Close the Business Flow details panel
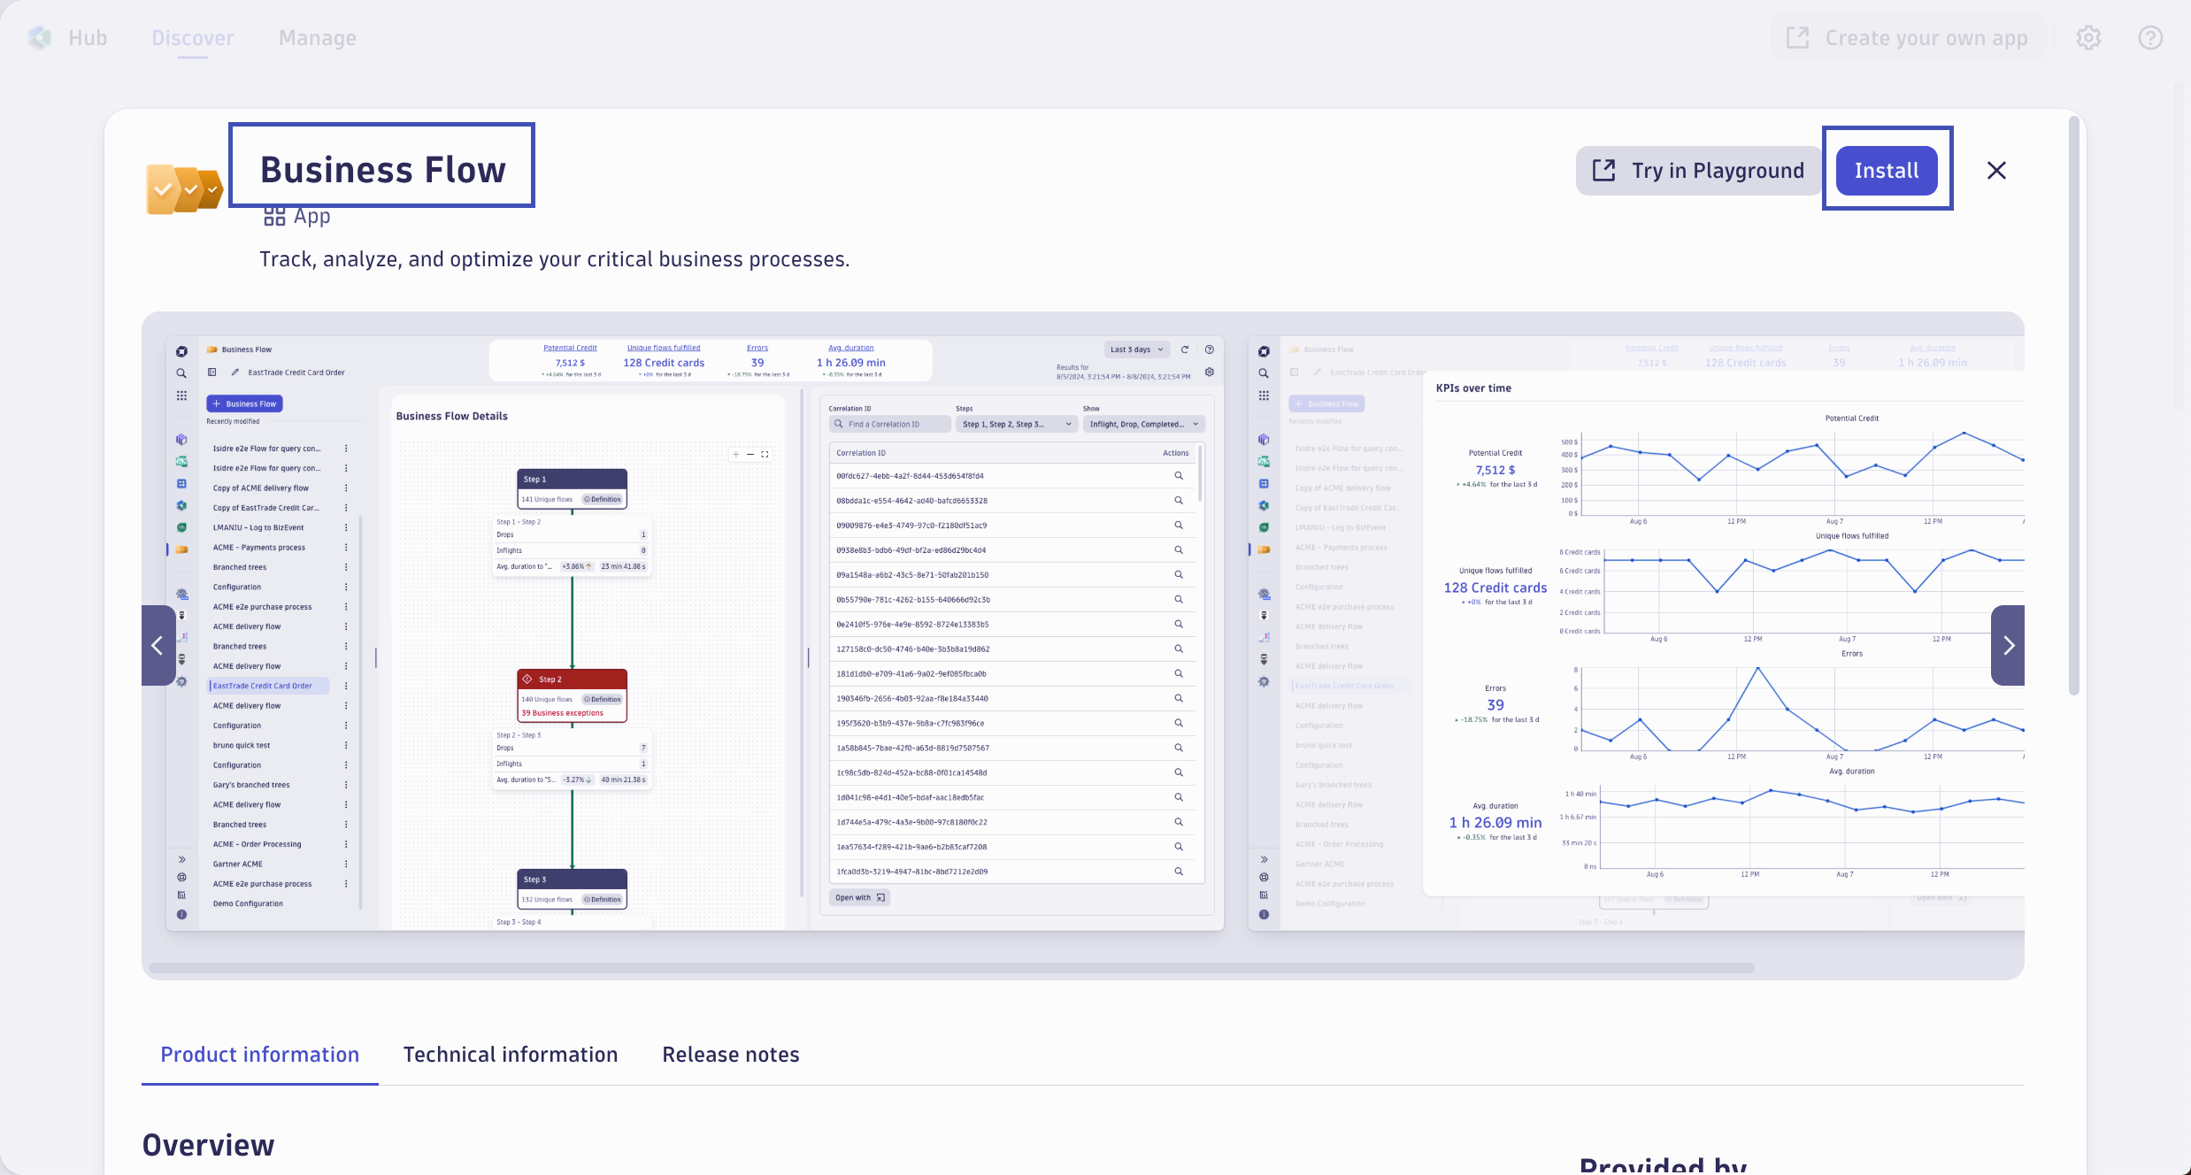 1996,170
